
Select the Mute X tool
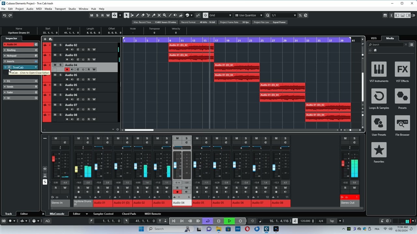[x=159, y=15]
